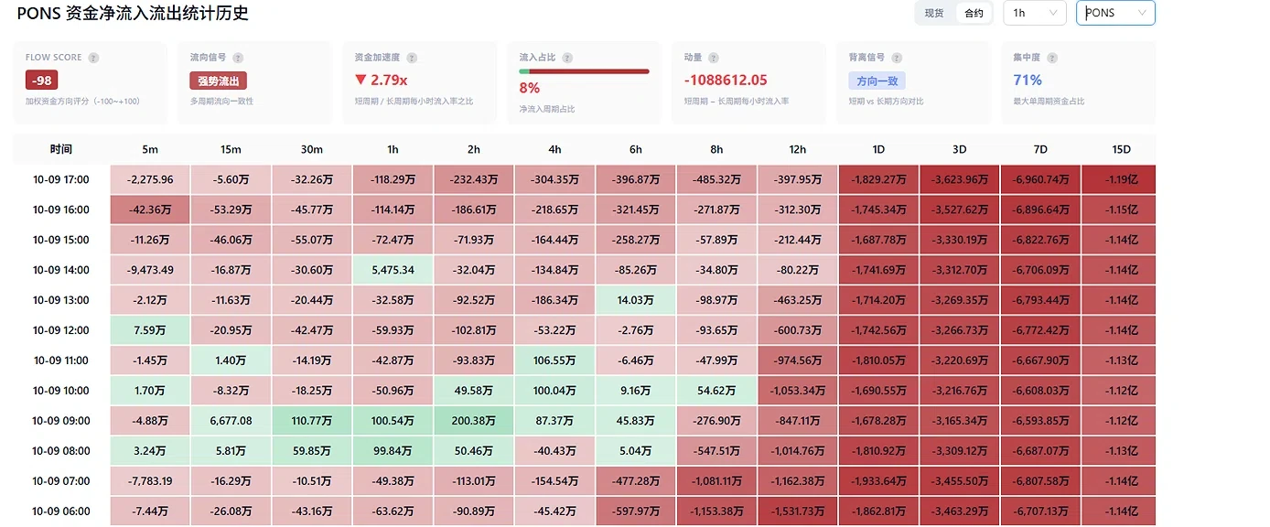Click the 资金加速度 help icon
This screenshot has width=1270, height=527.
tap(412, 58)
